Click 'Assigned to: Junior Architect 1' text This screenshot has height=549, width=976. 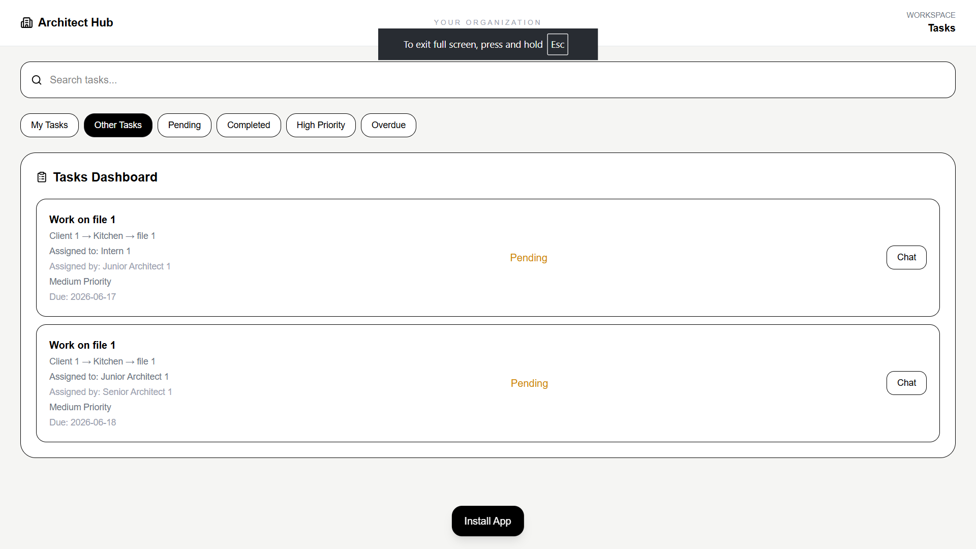coord(109,377)
